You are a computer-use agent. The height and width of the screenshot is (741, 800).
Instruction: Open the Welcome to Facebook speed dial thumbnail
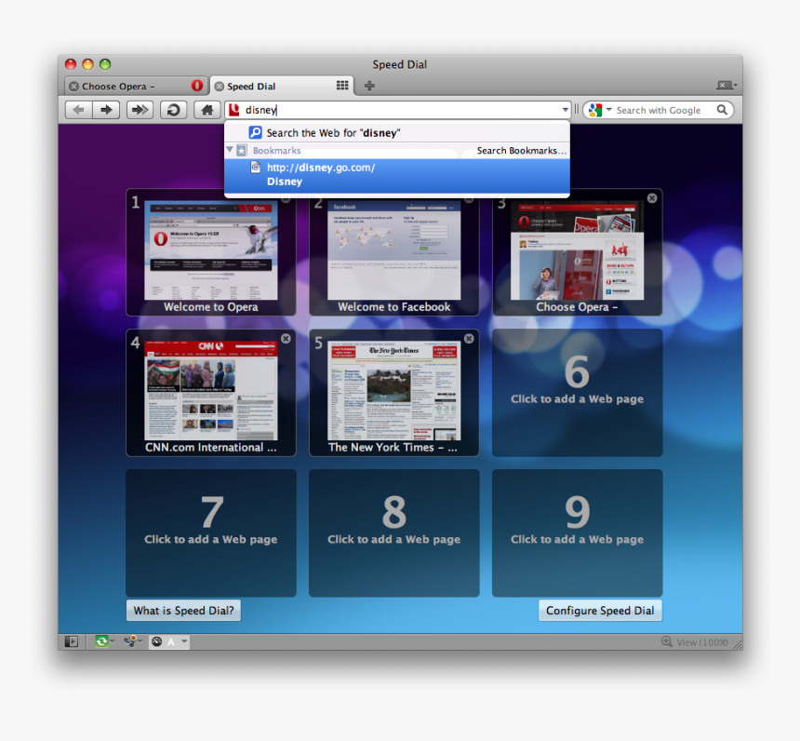[393, 252]
